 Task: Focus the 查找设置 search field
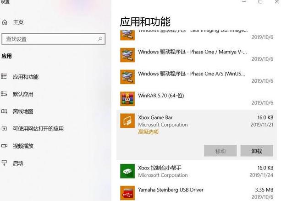click(54, 39)
